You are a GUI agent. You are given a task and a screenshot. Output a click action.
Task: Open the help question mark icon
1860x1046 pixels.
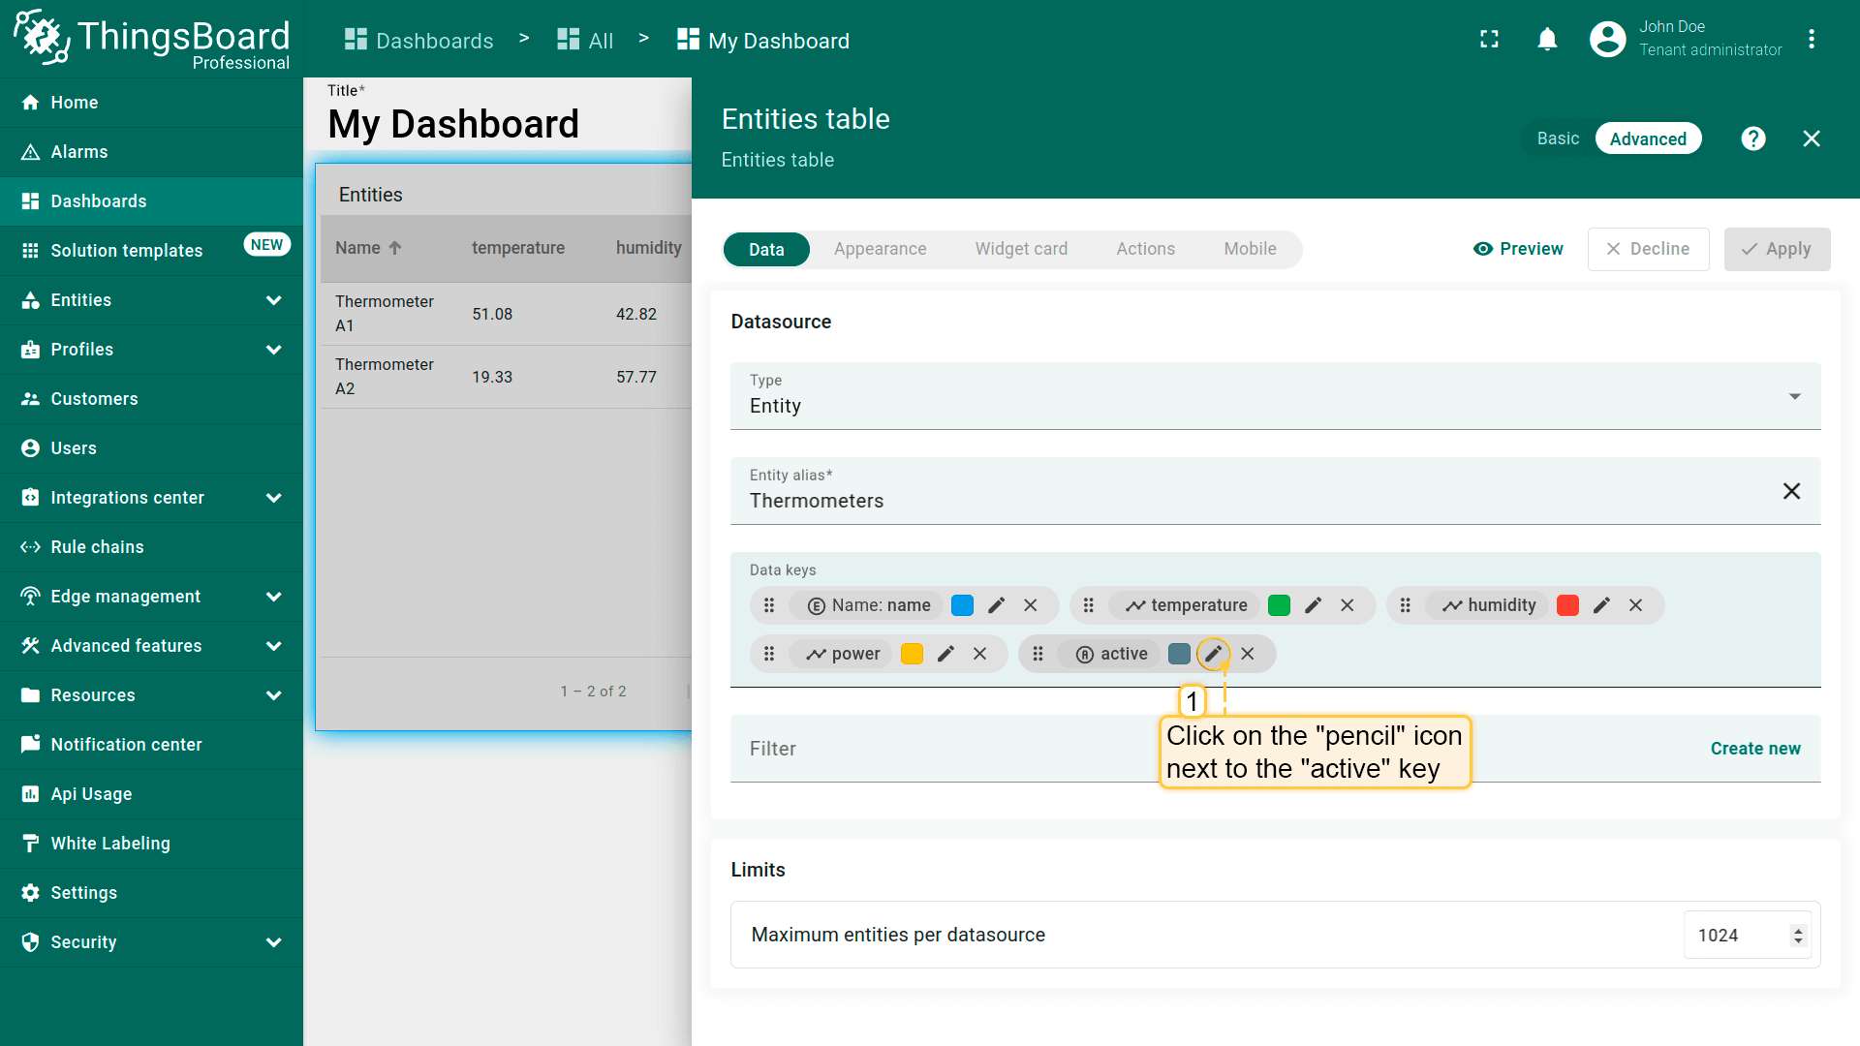coord(1752,138)
